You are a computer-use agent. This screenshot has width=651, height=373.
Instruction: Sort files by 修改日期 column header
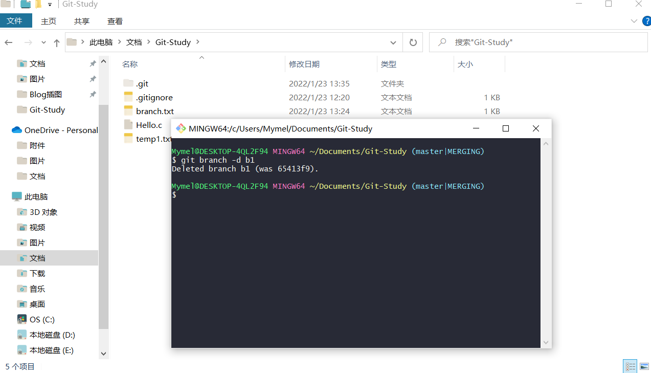point(304,64)
